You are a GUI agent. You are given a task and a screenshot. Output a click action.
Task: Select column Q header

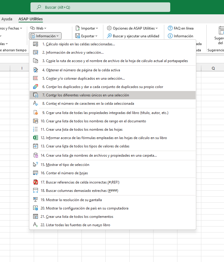[213, 68]
